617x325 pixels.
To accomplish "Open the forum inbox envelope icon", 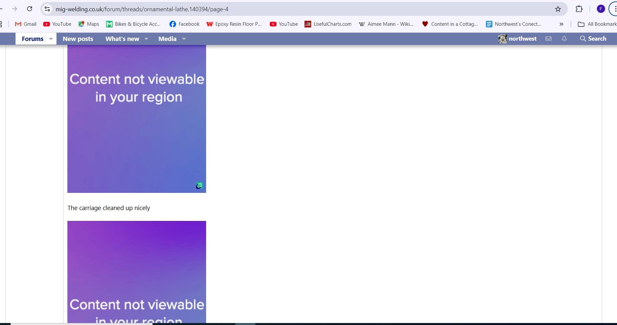I will point(548,39).
